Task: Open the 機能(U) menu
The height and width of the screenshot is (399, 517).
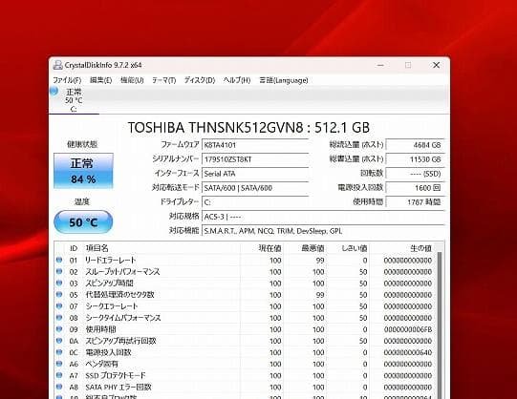Action: click(x=132, y=80)
